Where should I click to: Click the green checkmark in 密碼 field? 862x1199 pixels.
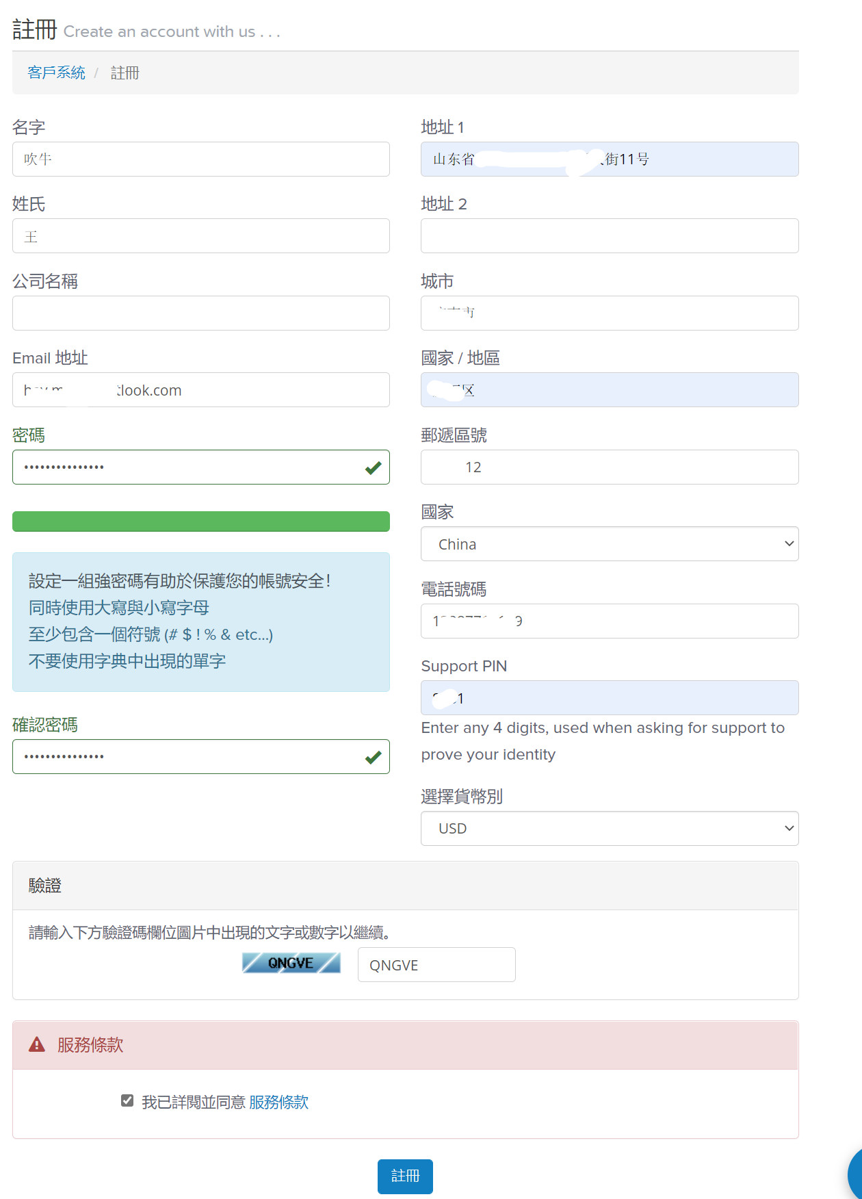tap(373, 467)
